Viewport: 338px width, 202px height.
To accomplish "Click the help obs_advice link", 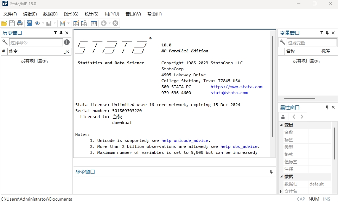I will [239, 146].
